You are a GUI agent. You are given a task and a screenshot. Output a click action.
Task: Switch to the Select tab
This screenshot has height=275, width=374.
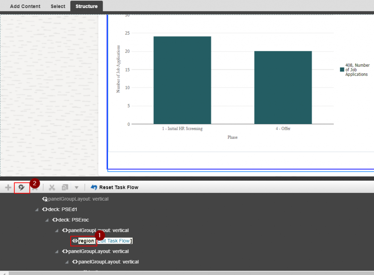58,6
